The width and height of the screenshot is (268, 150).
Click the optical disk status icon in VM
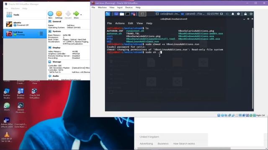tap(222, 115)
